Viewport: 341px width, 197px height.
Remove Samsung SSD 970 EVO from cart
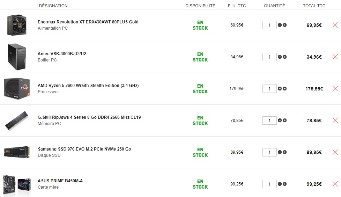[335, 152]
